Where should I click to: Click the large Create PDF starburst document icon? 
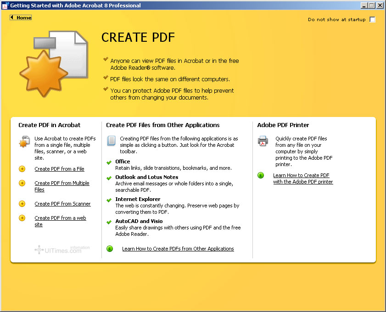54,63
